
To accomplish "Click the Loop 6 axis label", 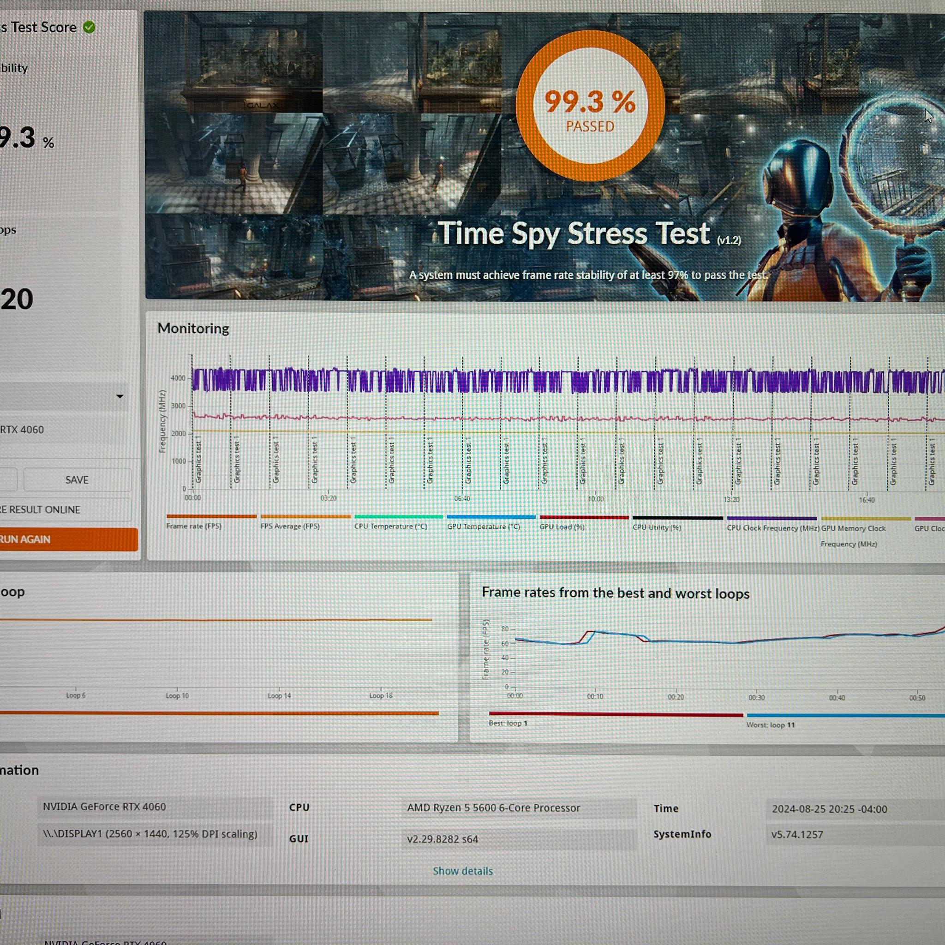I will pos(76,695).
